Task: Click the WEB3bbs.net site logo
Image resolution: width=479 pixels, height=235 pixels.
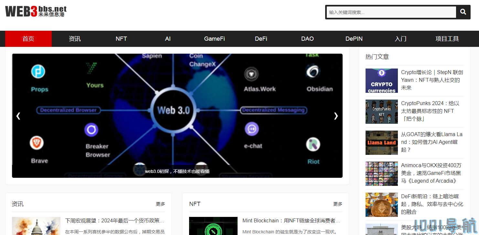Action: click(x=36, y=11)
